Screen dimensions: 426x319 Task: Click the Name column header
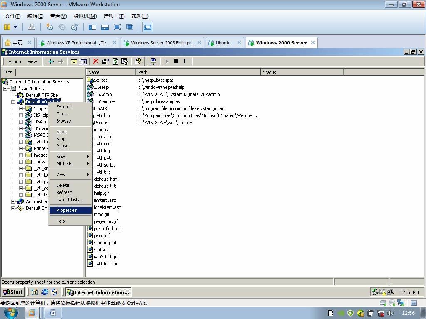coord(111,72)
